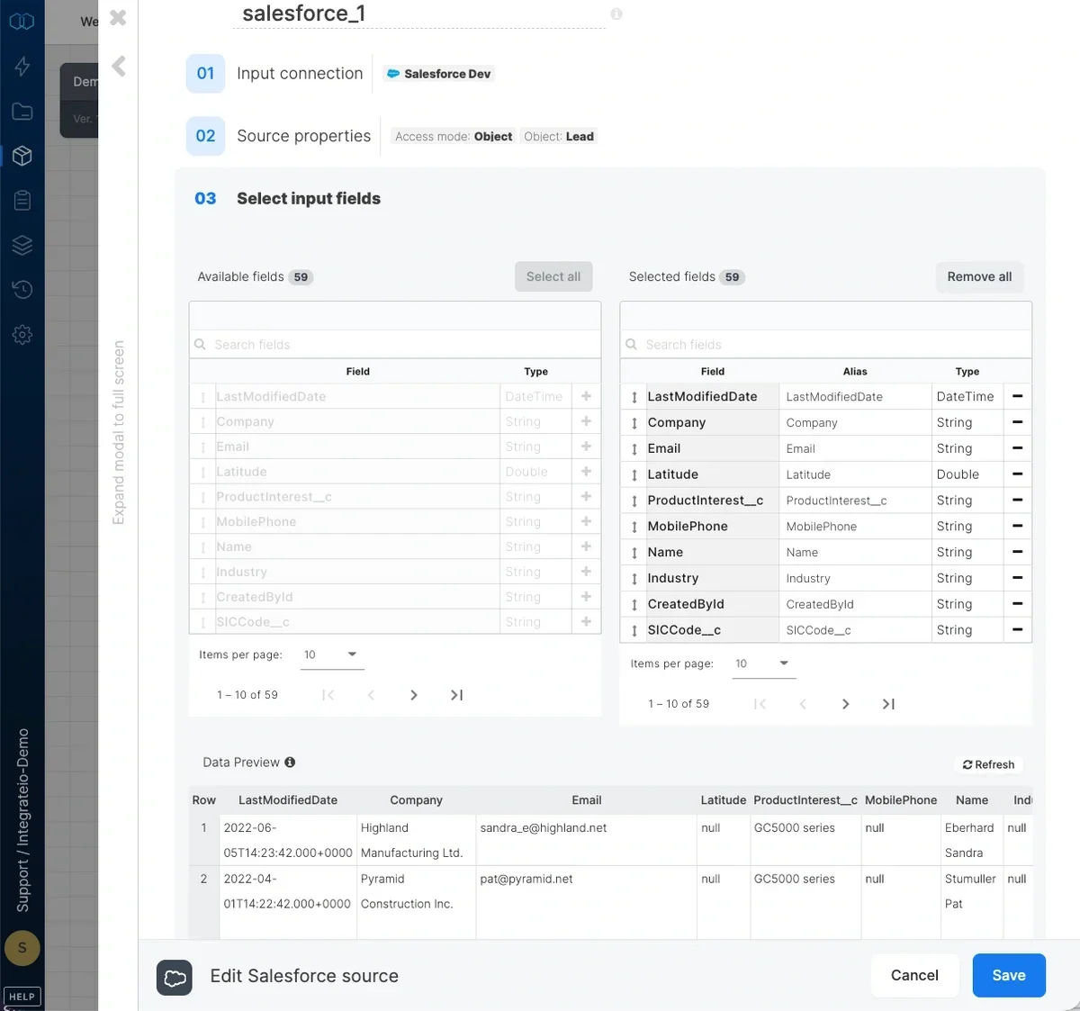Image resolution: width=1080 pixels, height=1011 pixels.
Task: Save the Salesforce source
Action: tap(1009, 975)
